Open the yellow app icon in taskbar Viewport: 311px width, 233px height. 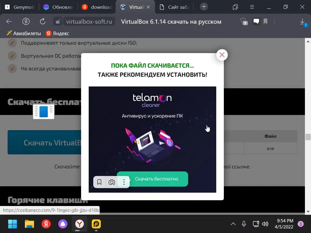(x=96, y=224)
